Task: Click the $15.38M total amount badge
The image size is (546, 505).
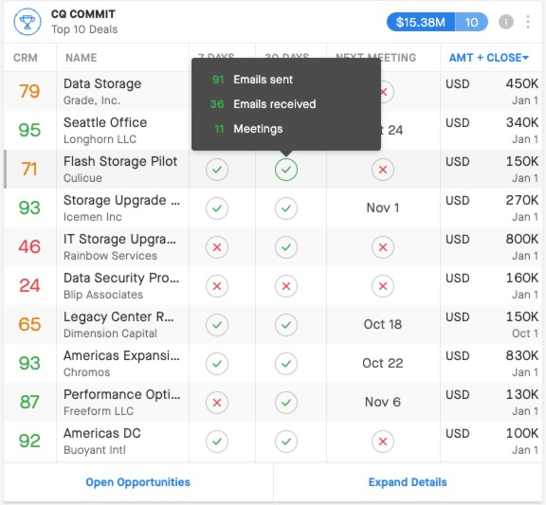Action: tap(421, 23)
